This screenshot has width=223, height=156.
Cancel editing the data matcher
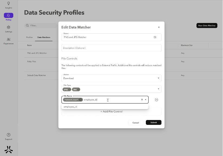136,122
